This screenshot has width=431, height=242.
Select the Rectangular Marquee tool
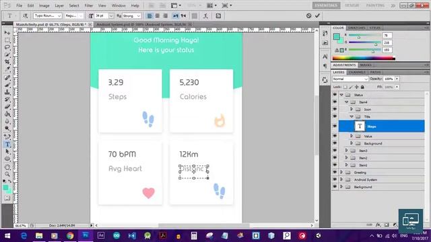(7, 40)
